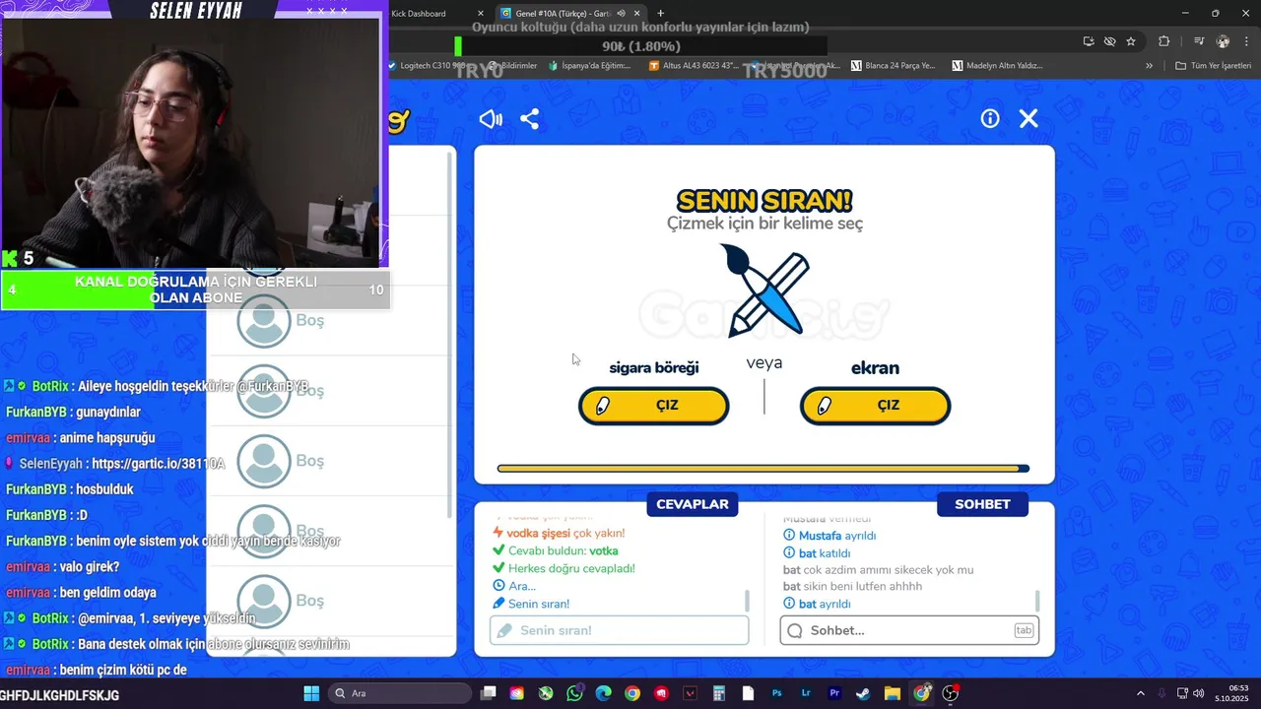
Task: Open the Chrome profile avatar
Action: coord(1223,41)
